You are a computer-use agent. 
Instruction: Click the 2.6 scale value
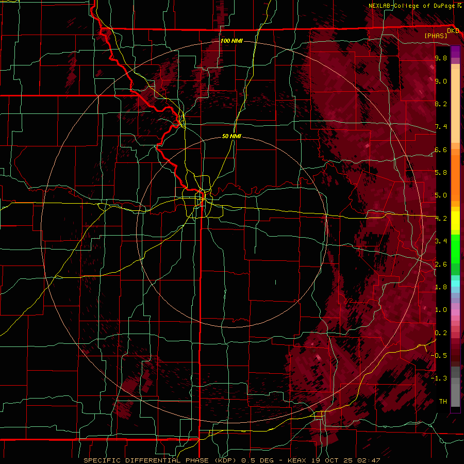pos(441,264)
